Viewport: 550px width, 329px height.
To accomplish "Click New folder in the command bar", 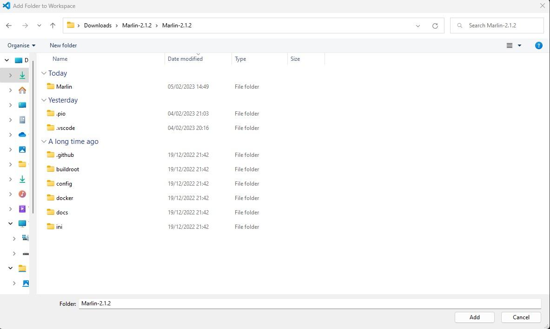I will tap(63, 45).
